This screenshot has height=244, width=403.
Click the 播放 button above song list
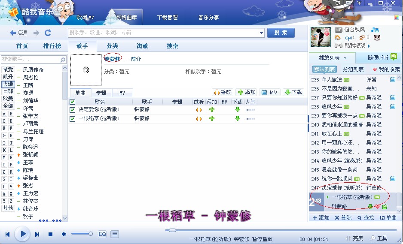pos(223,92)
